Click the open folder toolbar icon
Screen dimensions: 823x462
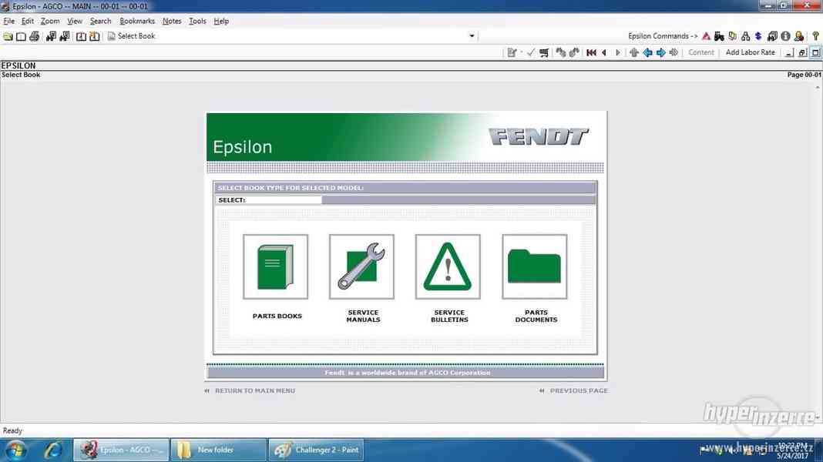coord(8,36)
